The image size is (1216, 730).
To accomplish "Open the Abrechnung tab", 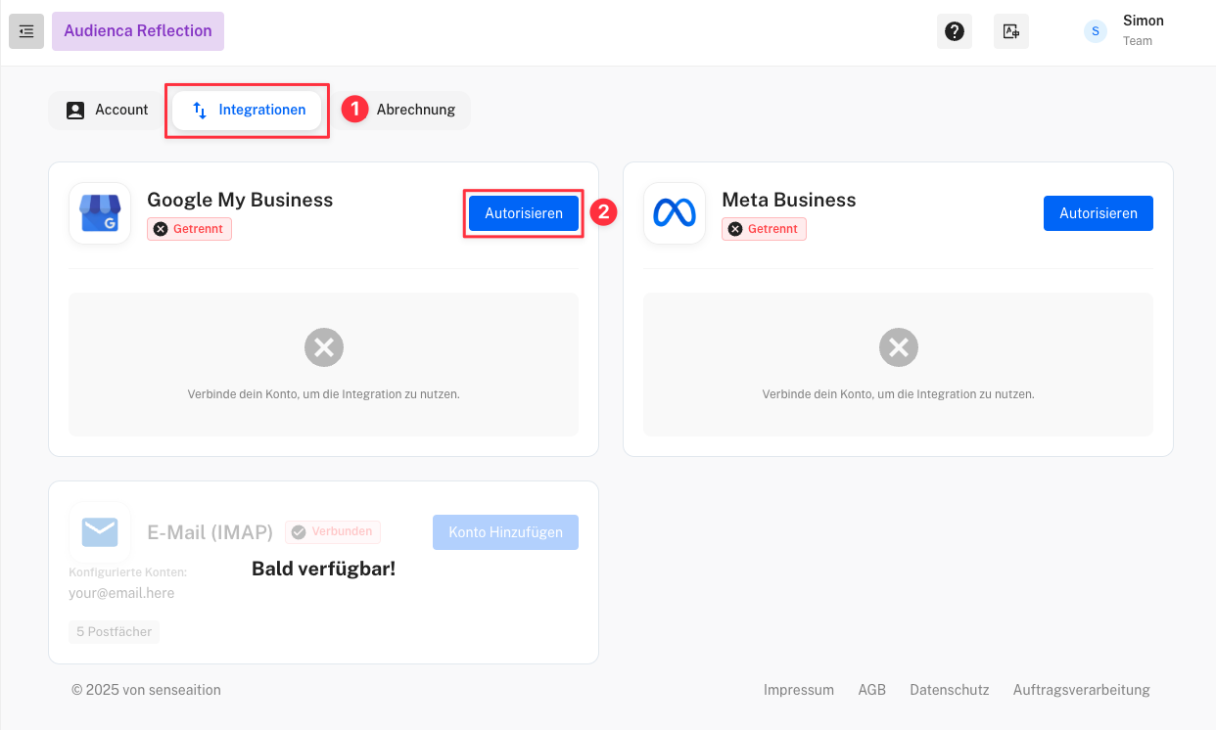I will pyautogui.click(x=415, y=111).
